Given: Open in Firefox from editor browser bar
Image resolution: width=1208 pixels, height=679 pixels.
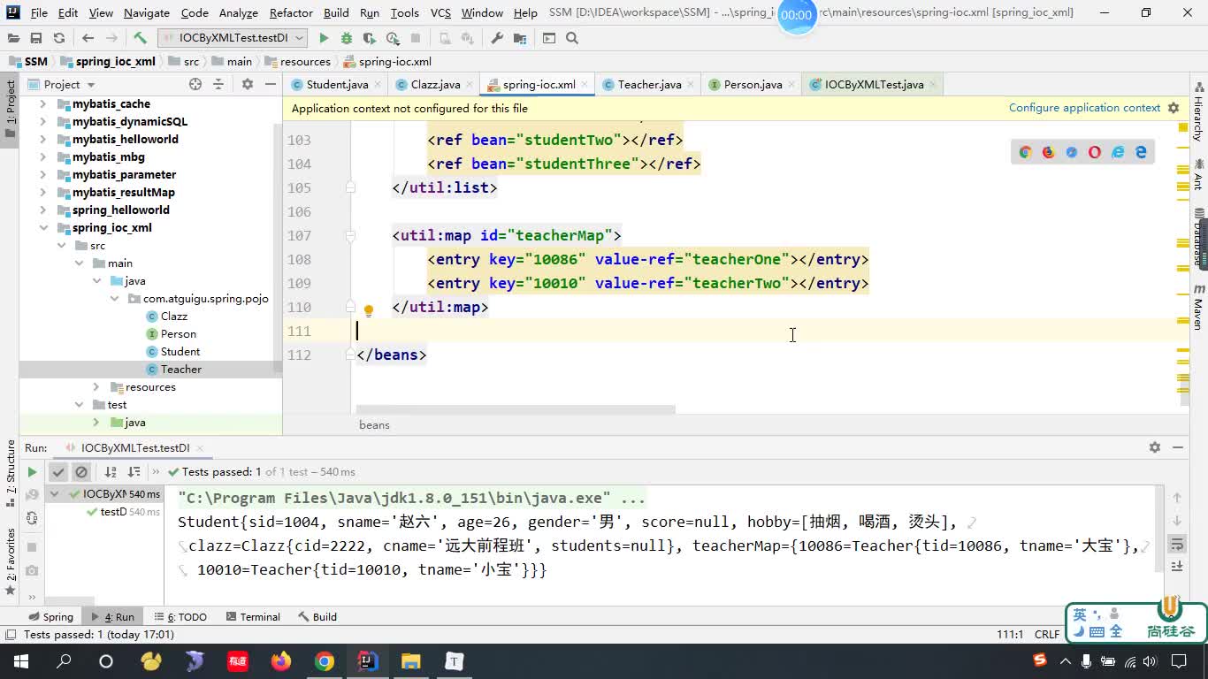Looking at the screenshot, I should click(x=1049, y=152).
